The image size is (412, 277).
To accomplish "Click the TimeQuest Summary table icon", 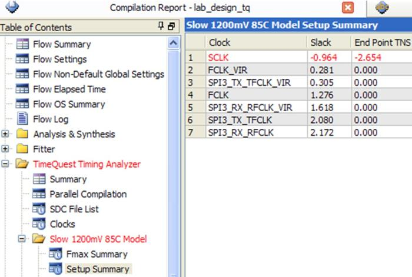I will 39,179.
